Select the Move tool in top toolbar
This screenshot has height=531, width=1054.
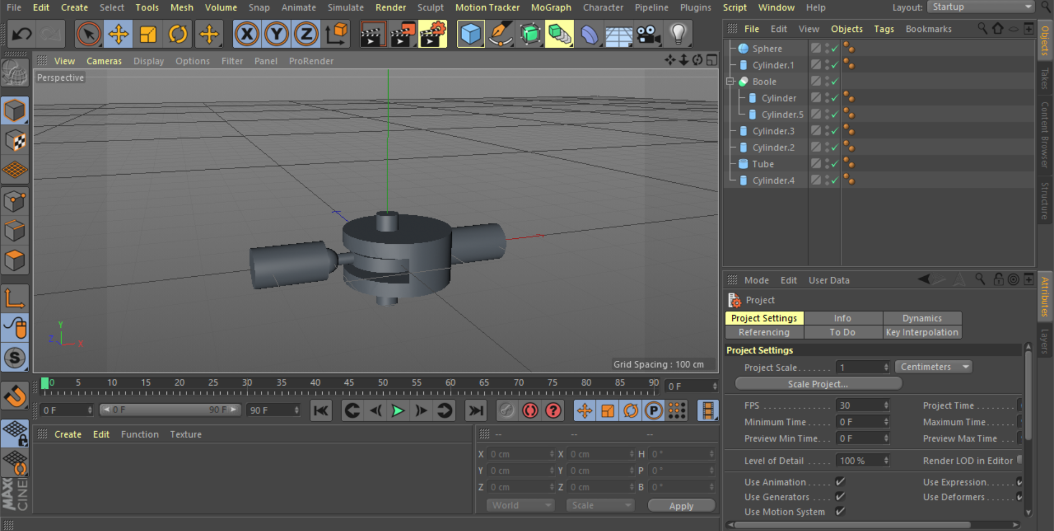tap(118, 34)
